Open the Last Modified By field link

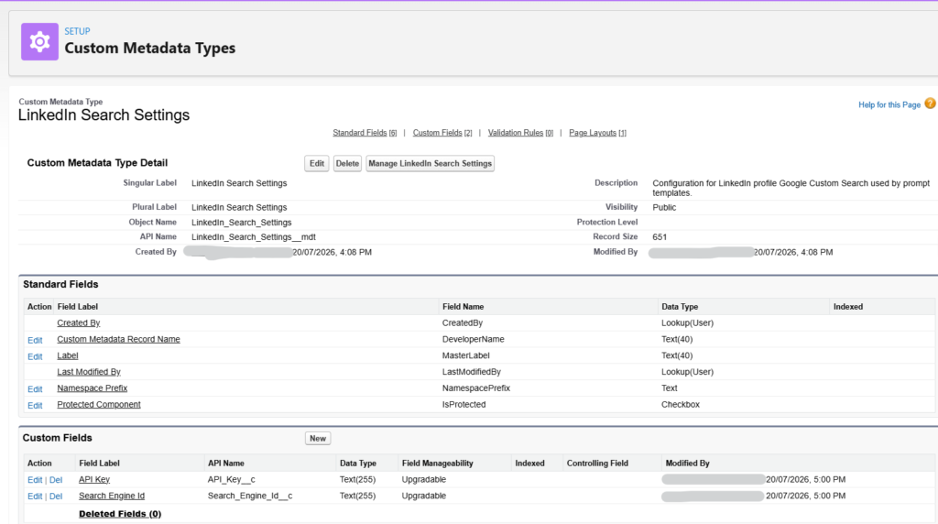point(89,372)
